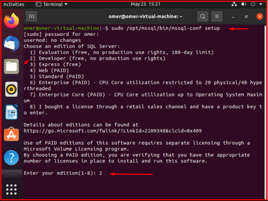Click the '5) Standard (PAID)' line
Viewport: 268px width, 201px height.
pyautogui.click(x=57, y=76)
